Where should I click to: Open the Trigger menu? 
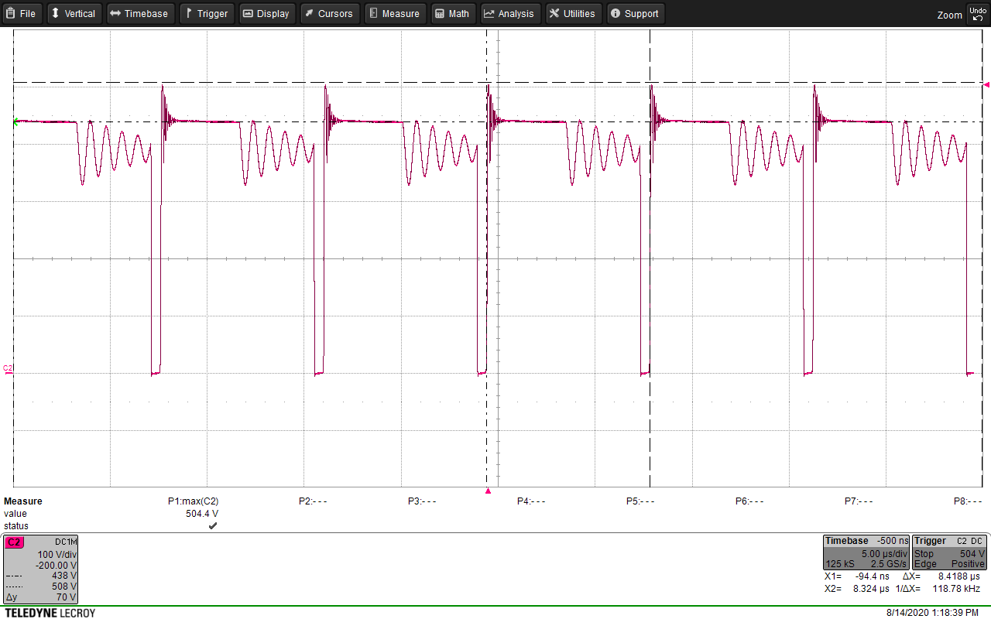(x=205, y=13)
